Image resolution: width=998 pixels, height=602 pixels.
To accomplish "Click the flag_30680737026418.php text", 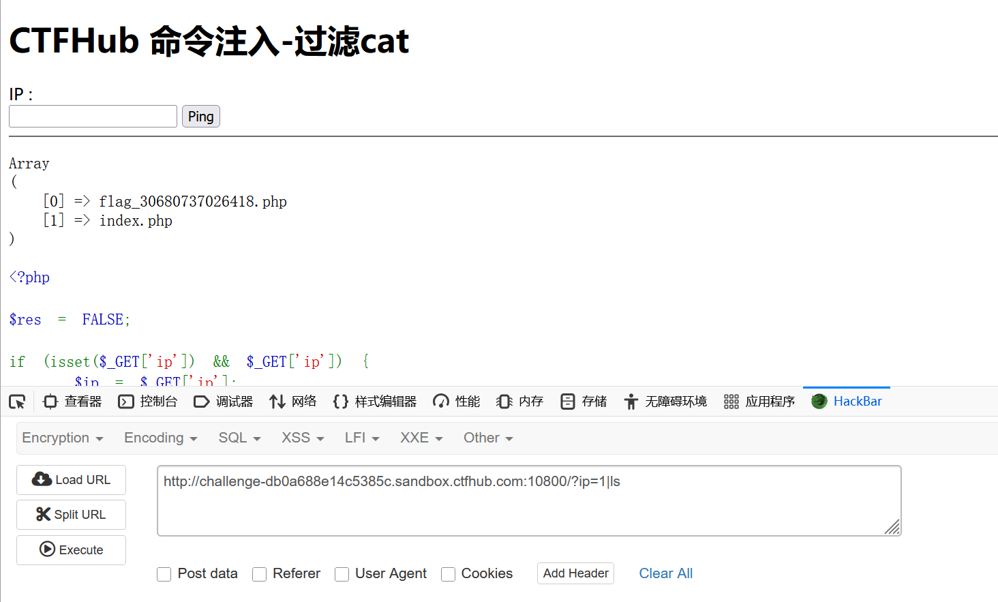I will click(193, 201).
